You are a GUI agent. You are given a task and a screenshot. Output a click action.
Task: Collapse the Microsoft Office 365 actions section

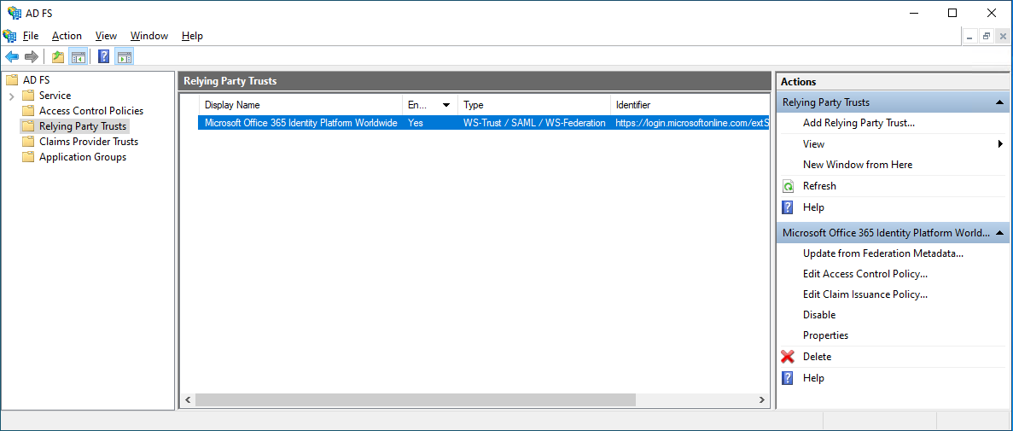pos(999,232)
